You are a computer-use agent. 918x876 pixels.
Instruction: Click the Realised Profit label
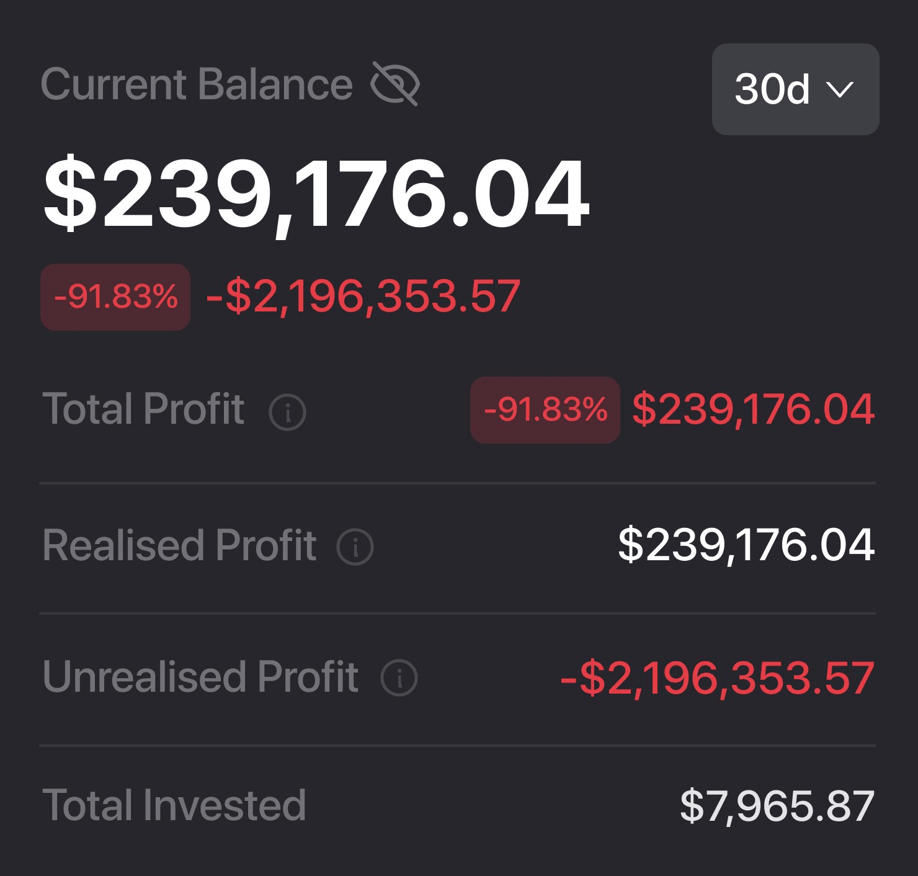coord(179,545)
